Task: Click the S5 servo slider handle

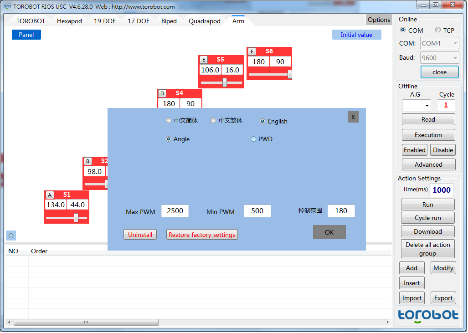Action: [225, 82]
